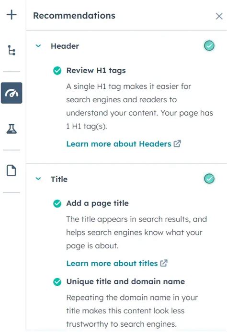Click the Add a page title checkmark
Screen dimensions: 227x332
tap(57, 203)
